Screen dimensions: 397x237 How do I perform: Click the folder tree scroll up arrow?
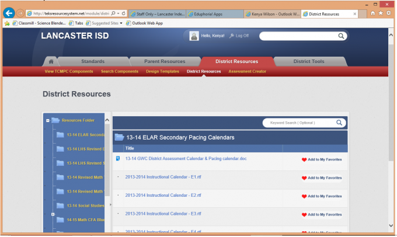pyautogui.click(x=107, y=120)
